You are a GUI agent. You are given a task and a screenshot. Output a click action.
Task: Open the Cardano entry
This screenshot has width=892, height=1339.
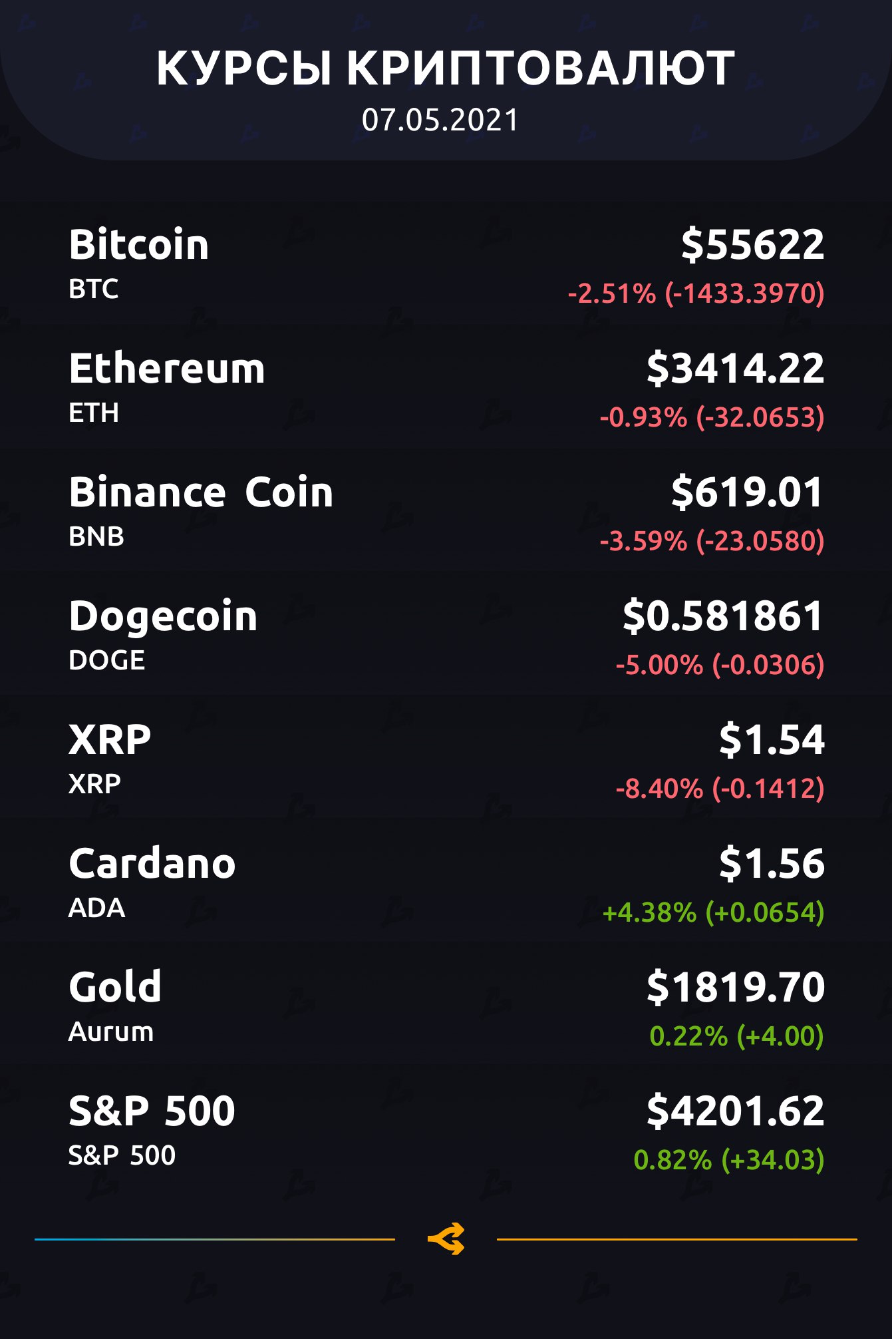coord(152,864)
